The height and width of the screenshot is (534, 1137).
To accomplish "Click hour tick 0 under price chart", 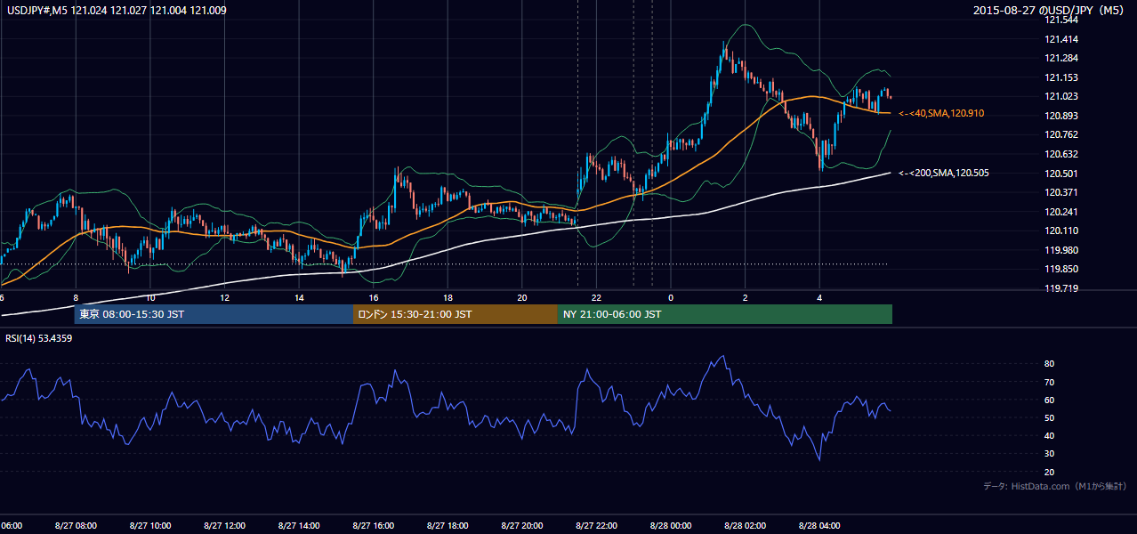I will 671,297.
